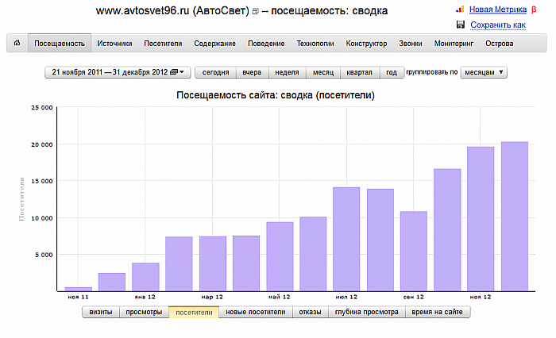
Task: Select the месяц period button
Action: (323, 72)
